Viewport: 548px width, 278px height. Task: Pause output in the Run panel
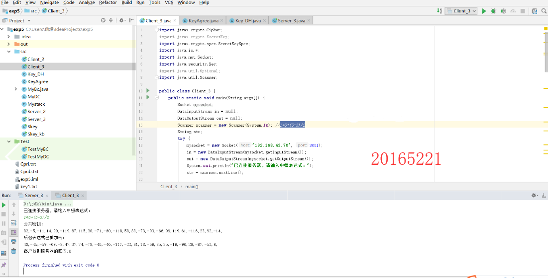coord(4,223)
